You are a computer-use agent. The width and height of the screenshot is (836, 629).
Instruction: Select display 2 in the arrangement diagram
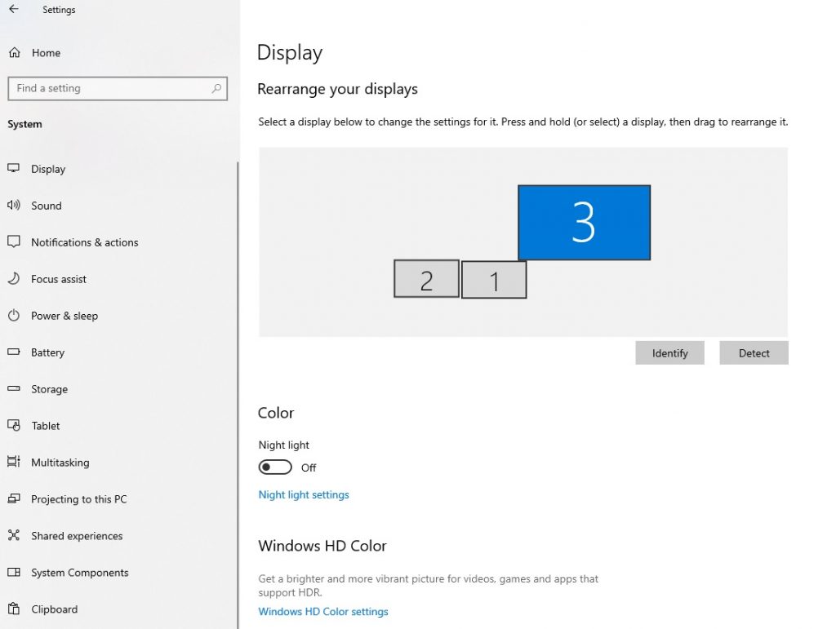[425, 279]
